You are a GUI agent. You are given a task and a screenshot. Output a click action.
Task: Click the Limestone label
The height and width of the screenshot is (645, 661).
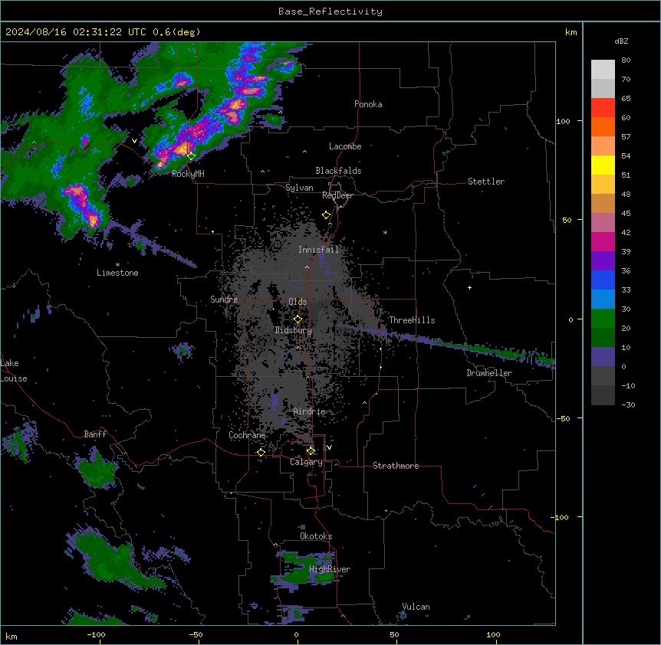[117, 273]
